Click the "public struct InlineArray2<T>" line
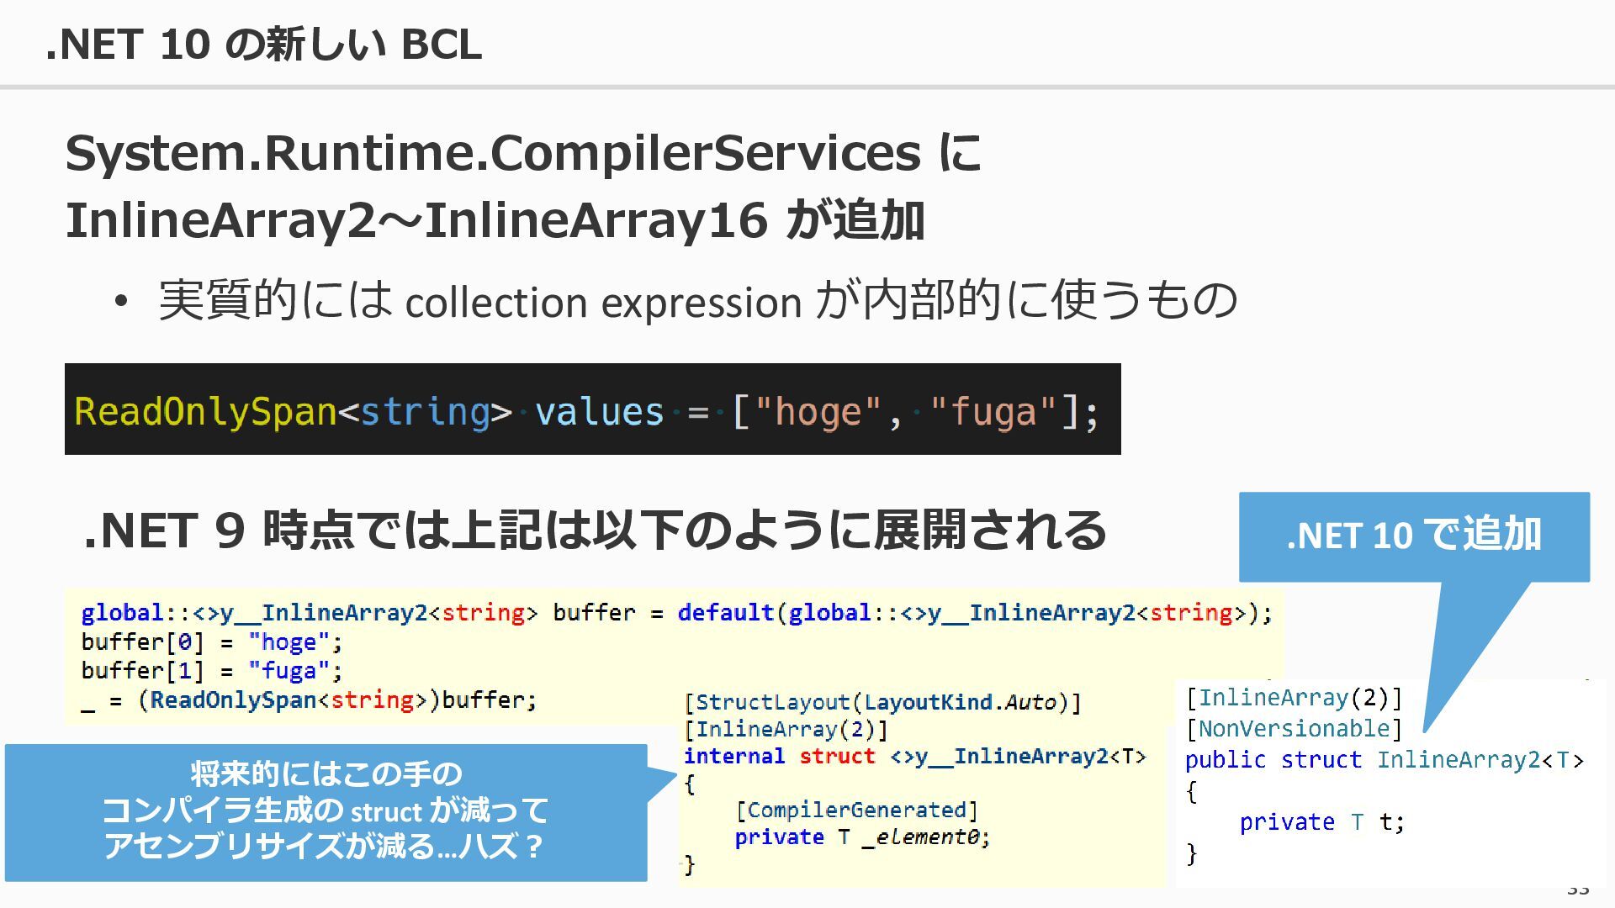Viewport: 1615px width, 908px height. [1385, 760]
